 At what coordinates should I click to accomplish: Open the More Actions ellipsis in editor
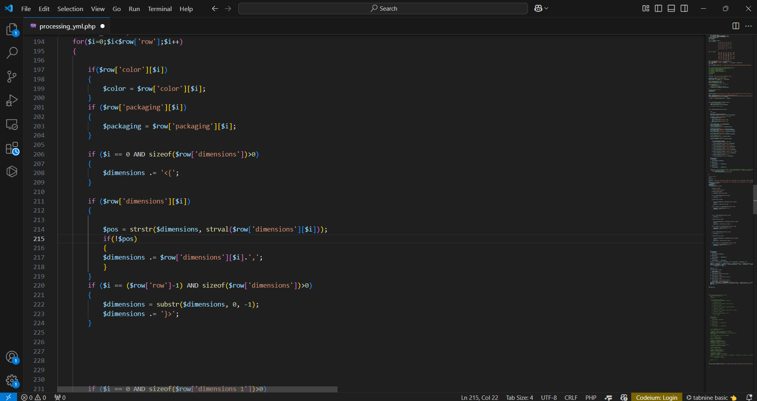748,26
